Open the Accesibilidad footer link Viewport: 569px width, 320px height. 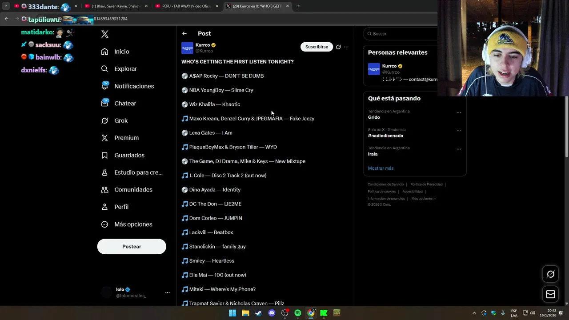click(413, 192)
